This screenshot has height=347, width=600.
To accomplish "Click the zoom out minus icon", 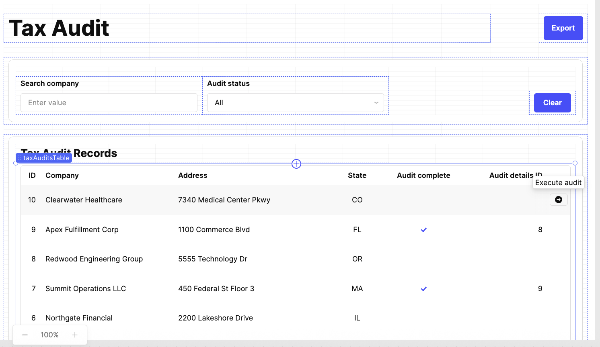I will point(25,335).
